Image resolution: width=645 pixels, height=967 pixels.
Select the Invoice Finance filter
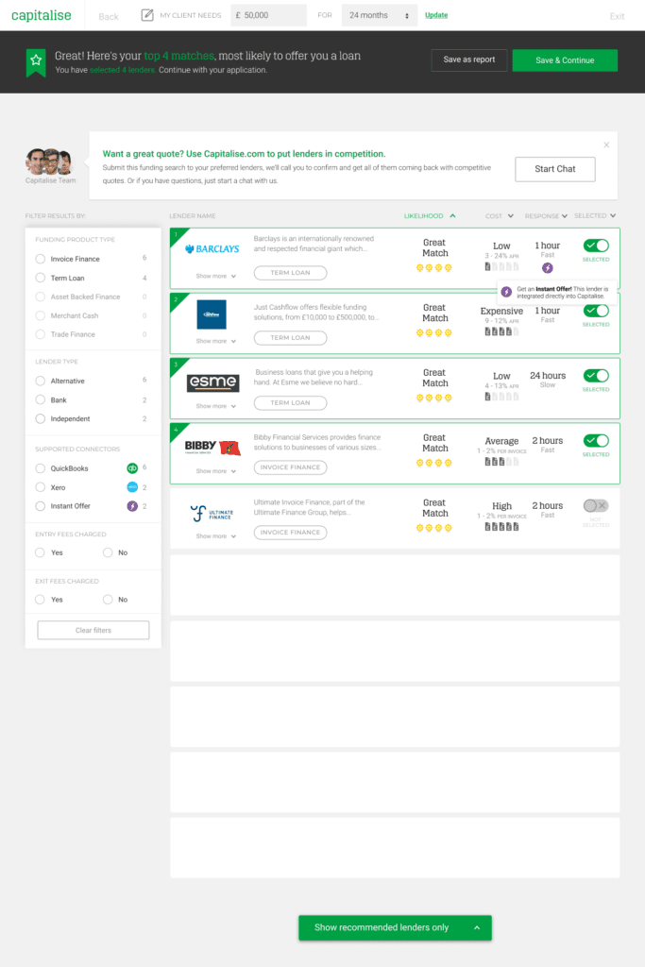pyautogui.click(x=40, y=259)
